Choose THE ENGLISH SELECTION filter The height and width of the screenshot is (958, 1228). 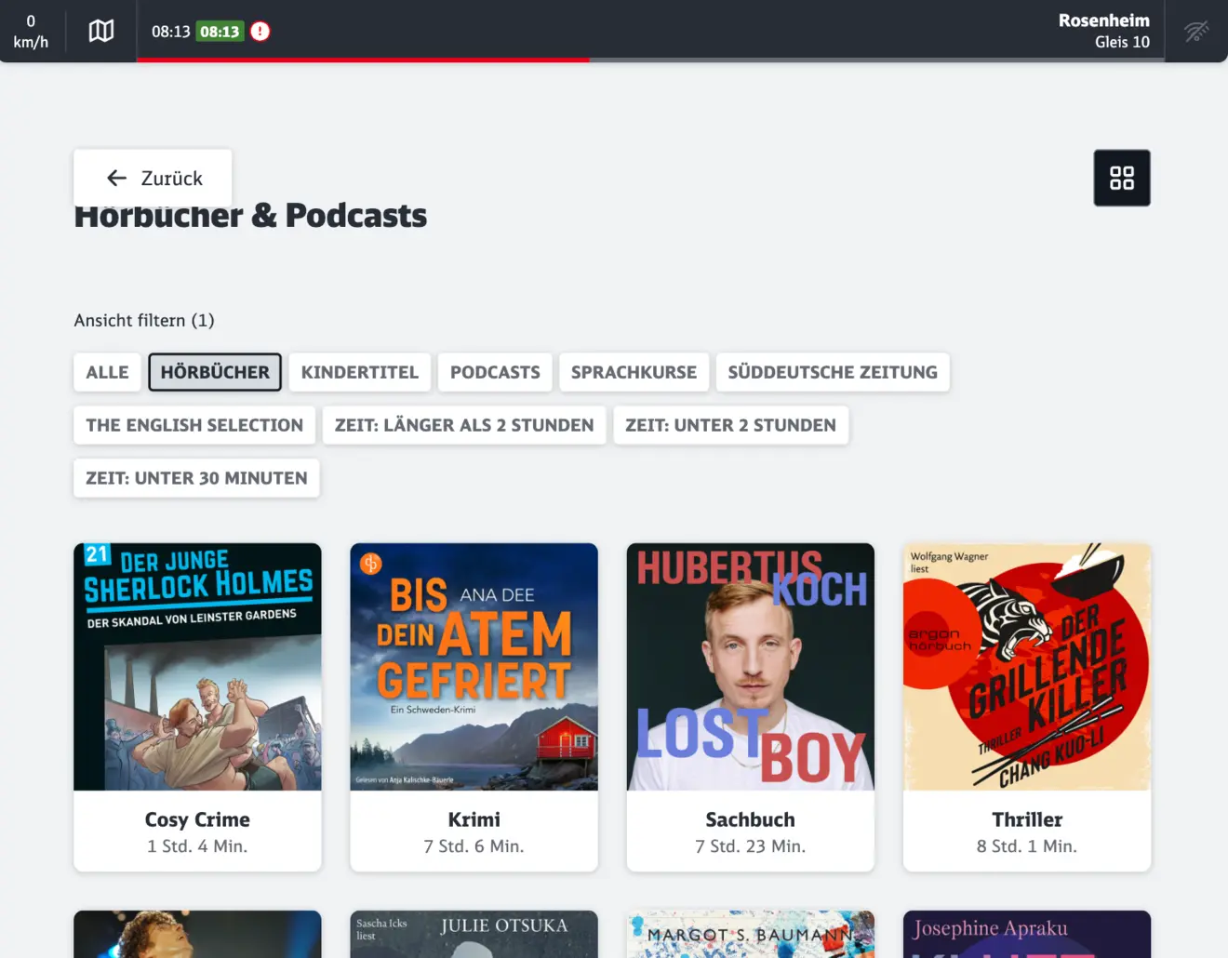pyautogui.click(x=194, y=425)
